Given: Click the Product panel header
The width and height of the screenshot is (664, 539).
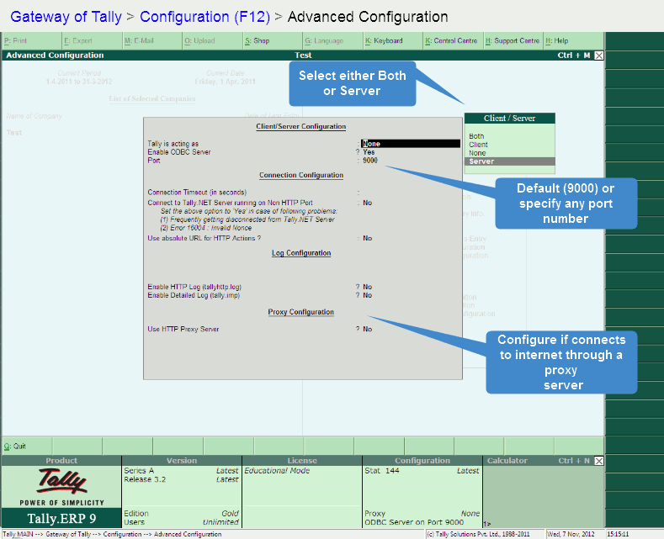Looking at the screenshot, I should tap(61, 461).
